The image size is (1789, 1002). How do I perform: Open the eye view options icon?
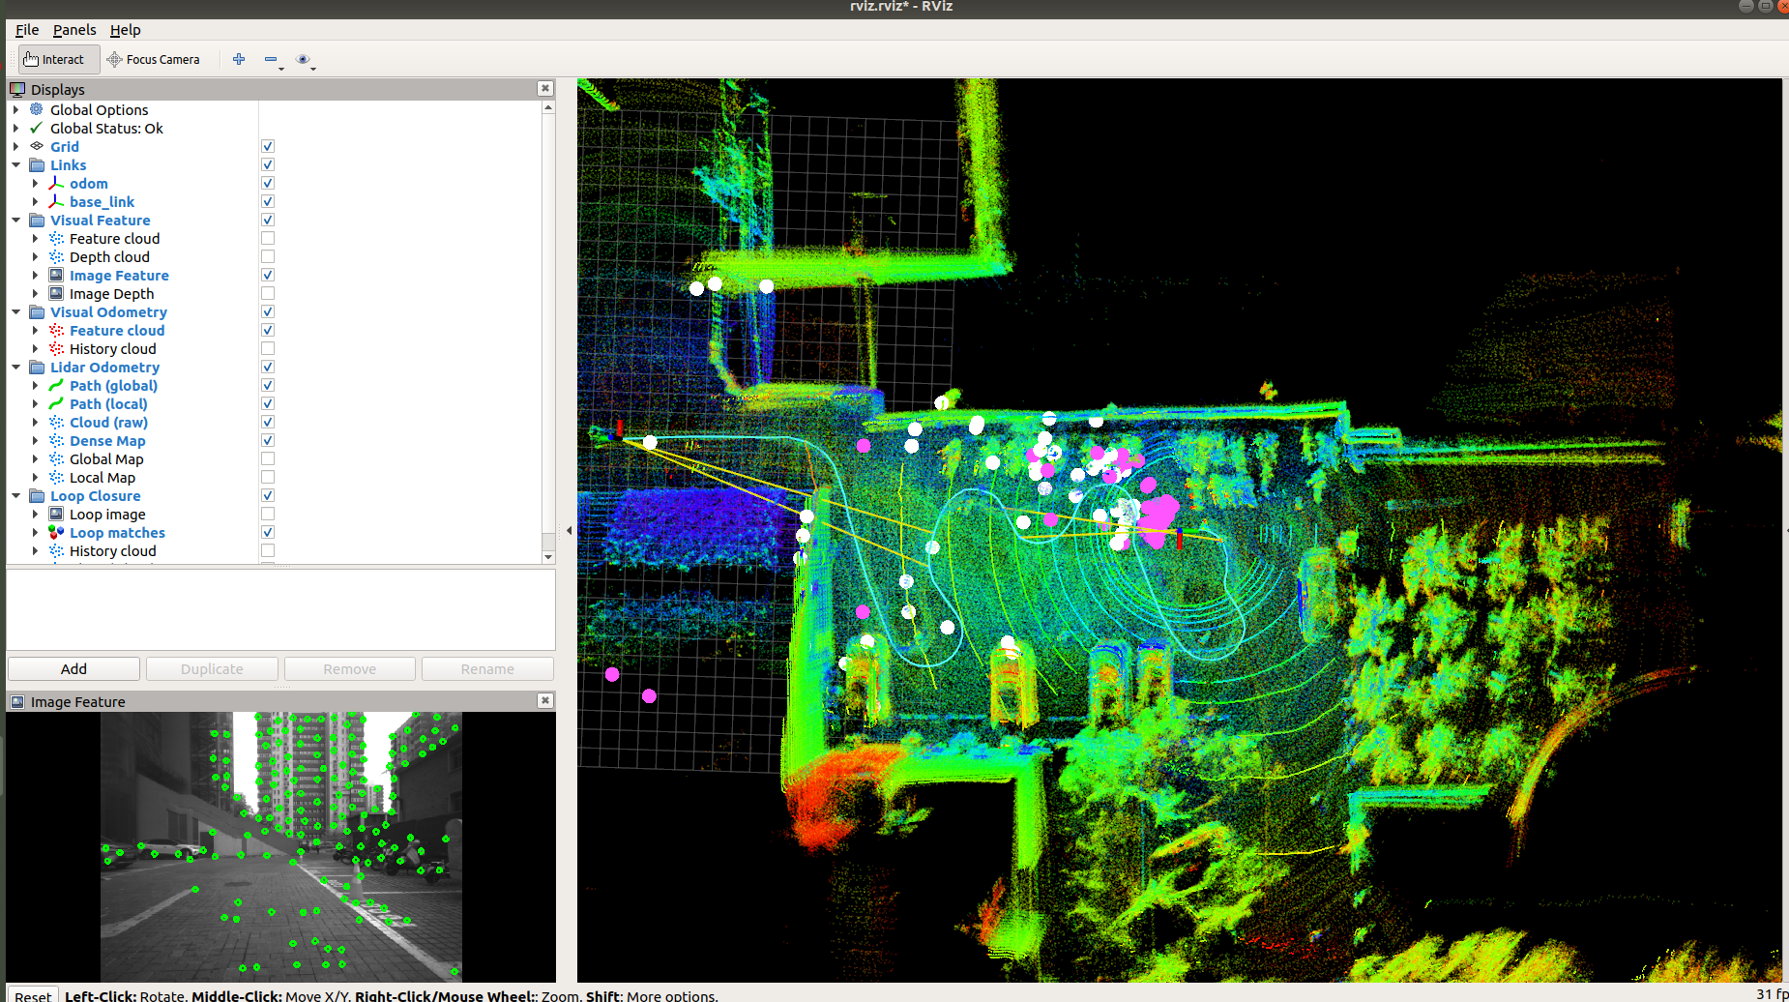pyautogui.click(x=303, y=59)
